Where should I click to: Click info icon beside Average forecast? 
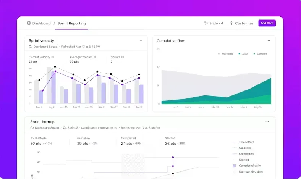(95, 57)
